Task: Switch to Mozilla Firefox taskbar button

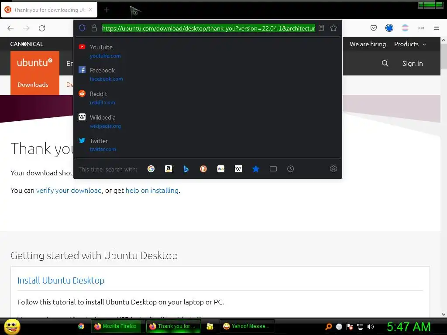Action: coord(115,326)
